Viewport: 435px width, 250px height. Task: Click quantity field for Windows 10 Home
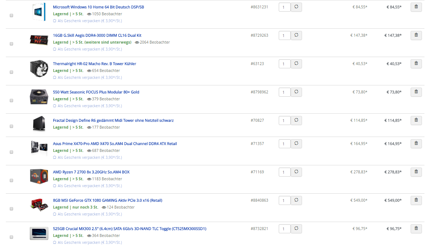(284, 7)
